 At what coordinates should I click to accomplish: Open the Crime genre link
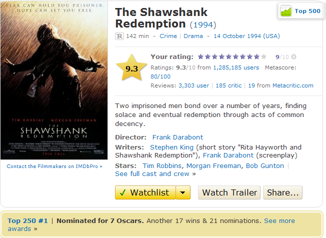click(x=168, y=36)
